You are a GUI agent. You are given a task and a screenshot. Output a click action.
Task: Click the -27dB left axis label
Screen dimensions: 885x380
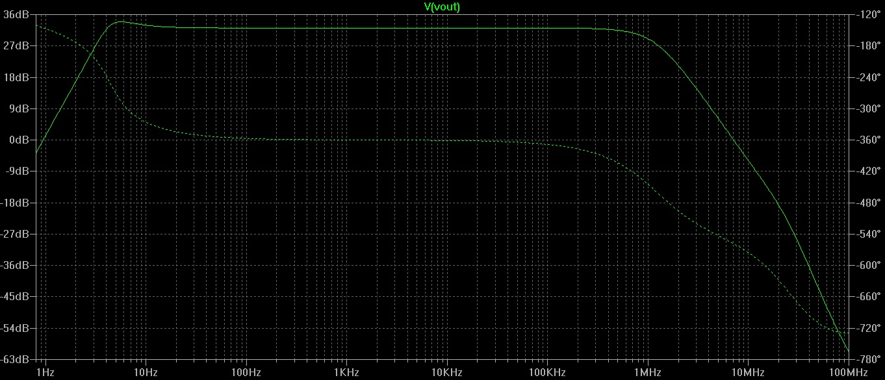pyautogui.click(x=16, y=234)
